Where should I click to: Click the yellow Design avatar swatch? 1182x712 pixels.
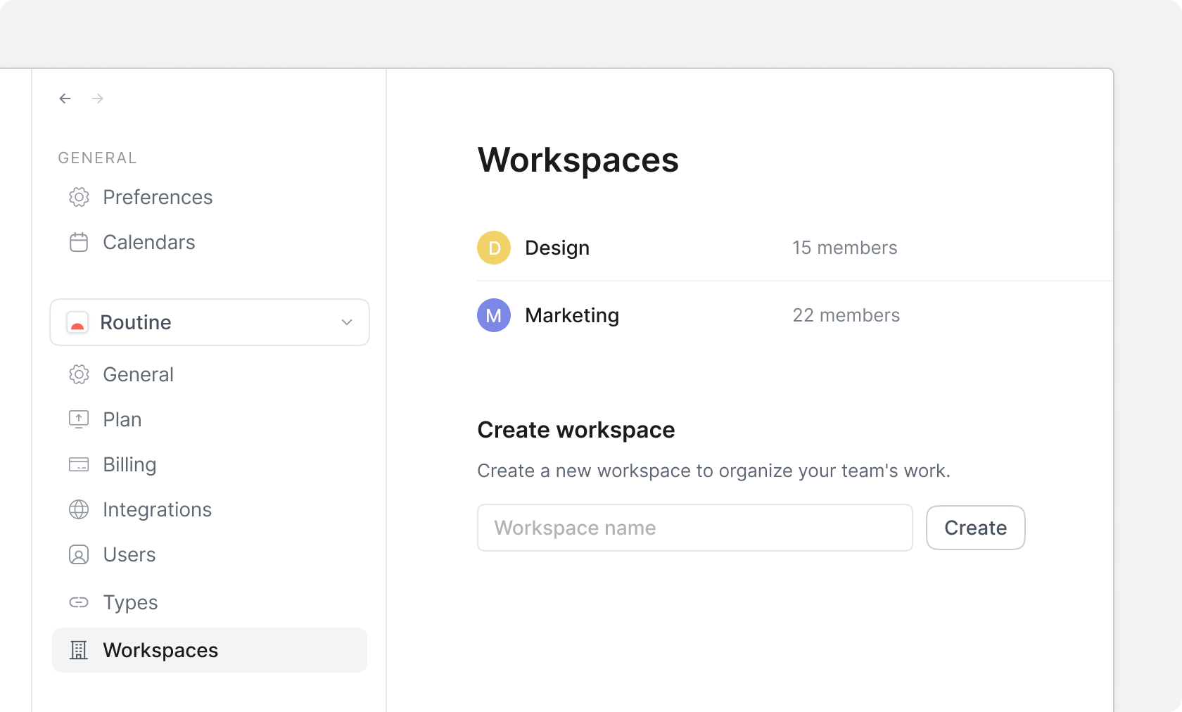pyautogui.click(x=494, y=248)
